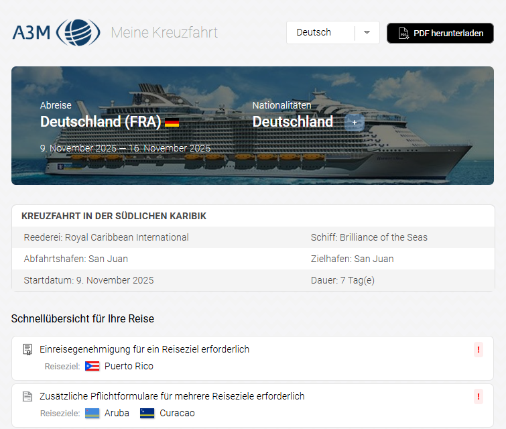The width and height of the screenshot is (506, 429).
Task: Click Startdatum: 9. November 2025
Action: pos(88,280)
